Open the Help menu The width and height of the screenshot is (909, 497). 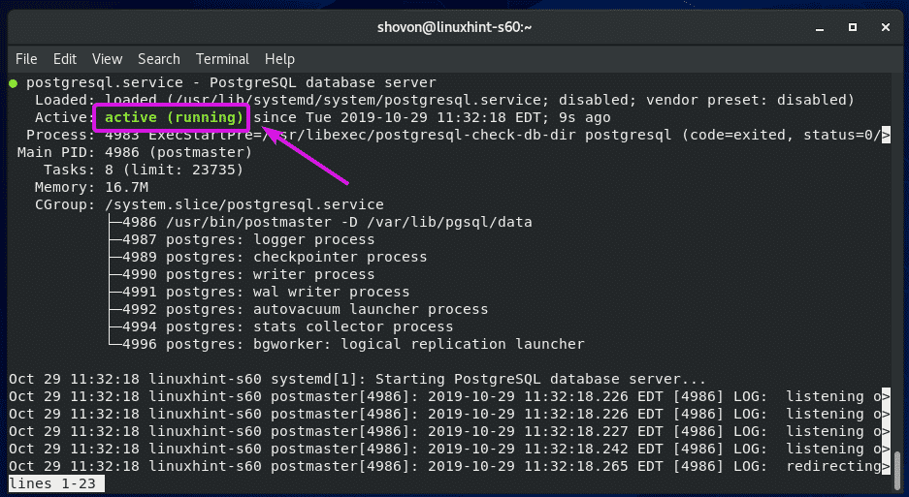click(279, 59)
